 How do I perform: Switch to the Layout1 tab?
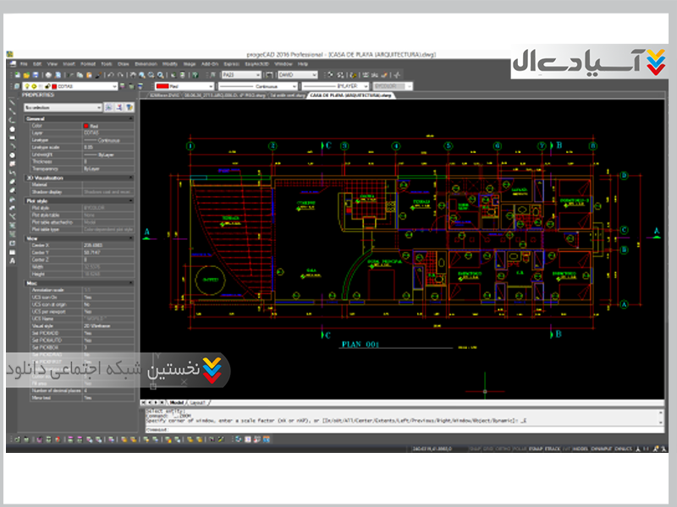[197, 403]
